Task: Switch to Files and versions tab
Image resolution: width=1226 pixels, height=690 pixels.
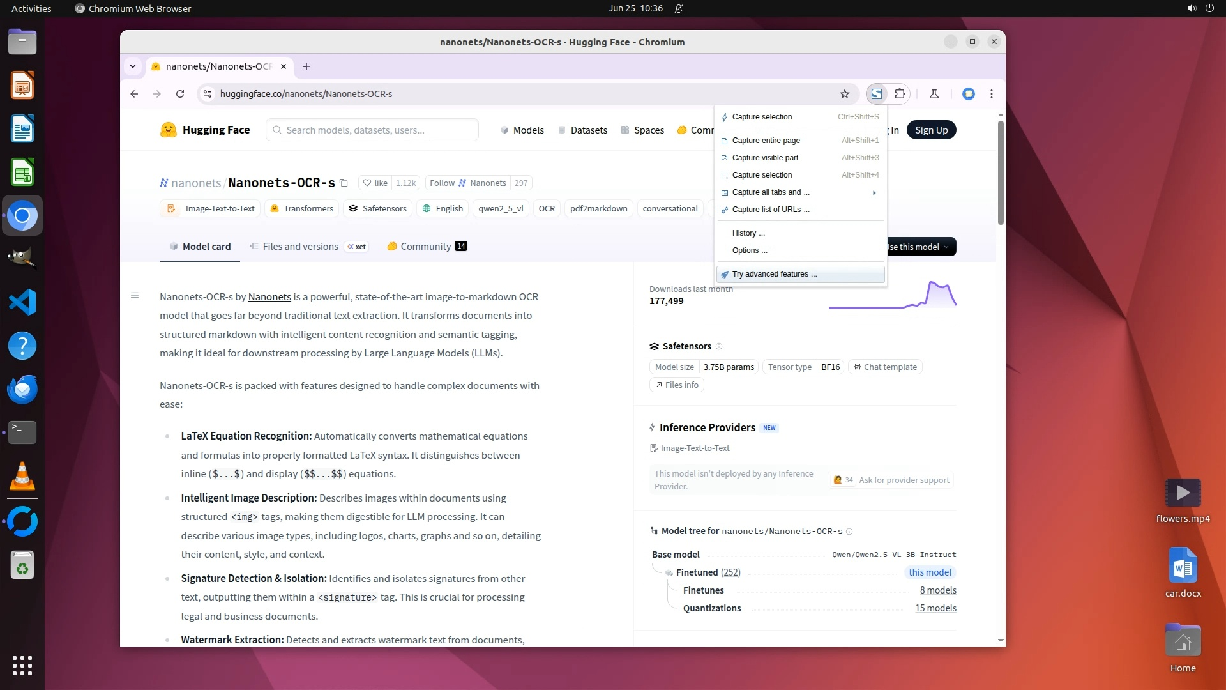Action: click(x=300, y=247)
